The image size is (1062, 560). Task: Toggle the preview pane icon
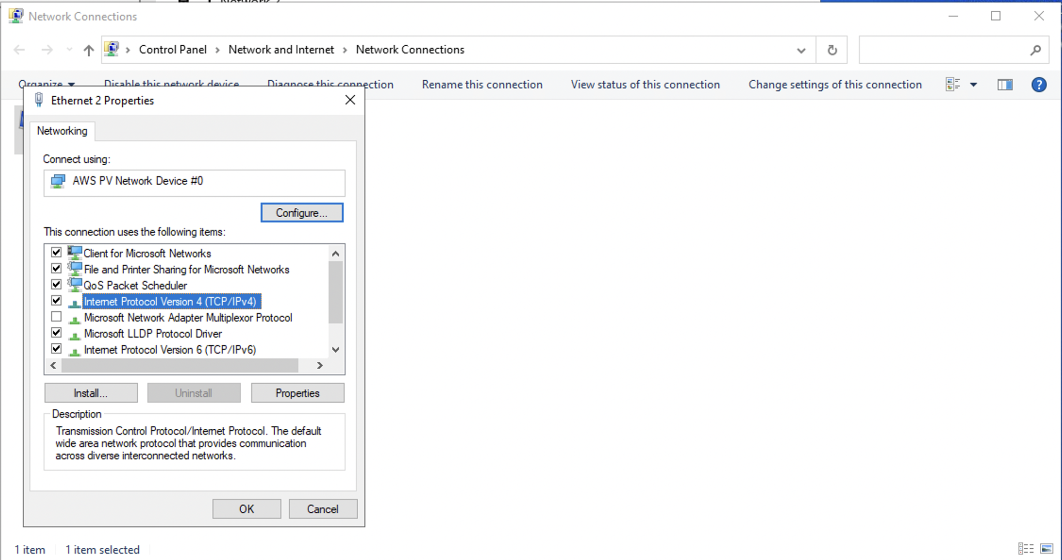point(1005,85)
